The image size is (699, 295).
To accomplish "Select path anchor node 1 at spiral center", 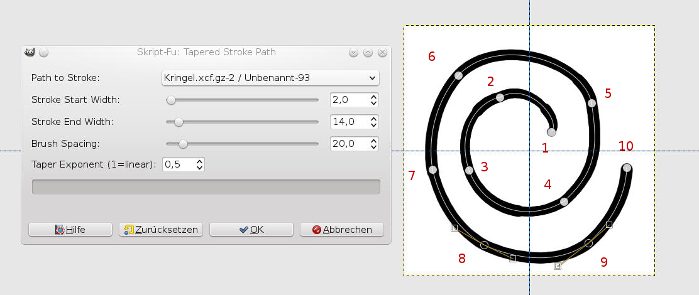I will click(x=551, y=132).
